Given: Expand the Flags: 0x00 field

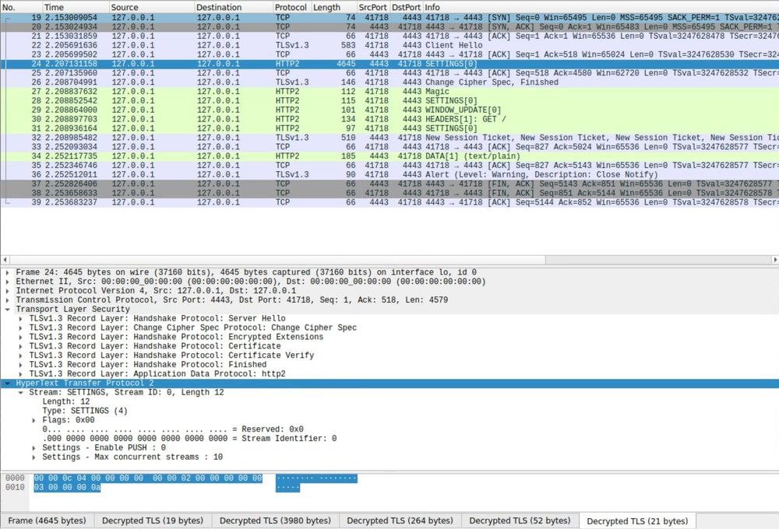Looking at the screenshot, I should pyautogui.click(x=33, y=420).
